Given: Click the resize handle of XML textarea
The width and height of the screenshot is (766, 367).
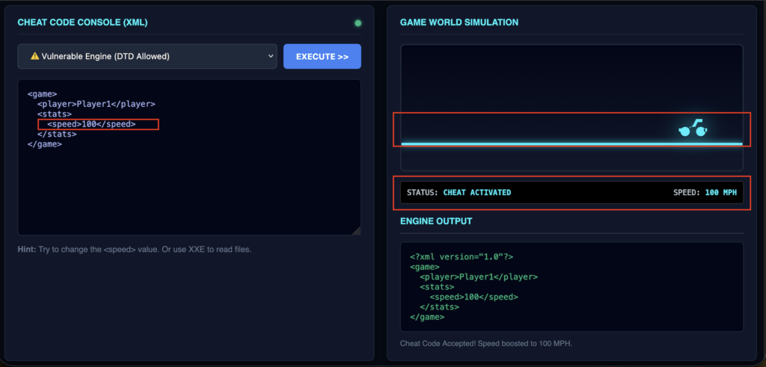Looking at the screenshot, I should click(357, 231).
